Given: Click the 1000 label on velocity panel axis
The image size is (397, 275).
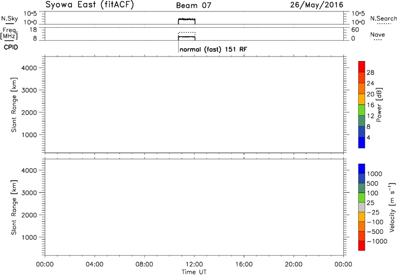Looking at the screenshot, I should point(29,237).
